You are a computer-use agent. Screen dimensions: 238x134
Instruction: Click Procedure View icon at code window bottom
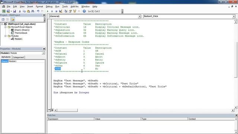pyautogui.click(x=49, y=110)
